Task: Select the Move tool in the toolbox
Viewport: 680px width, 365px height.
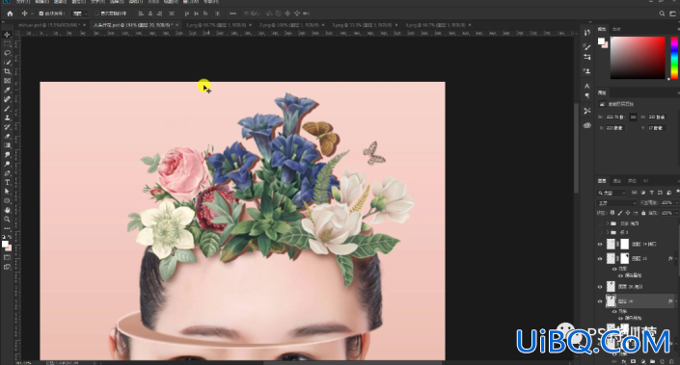Action: click(x=7, y=35)
